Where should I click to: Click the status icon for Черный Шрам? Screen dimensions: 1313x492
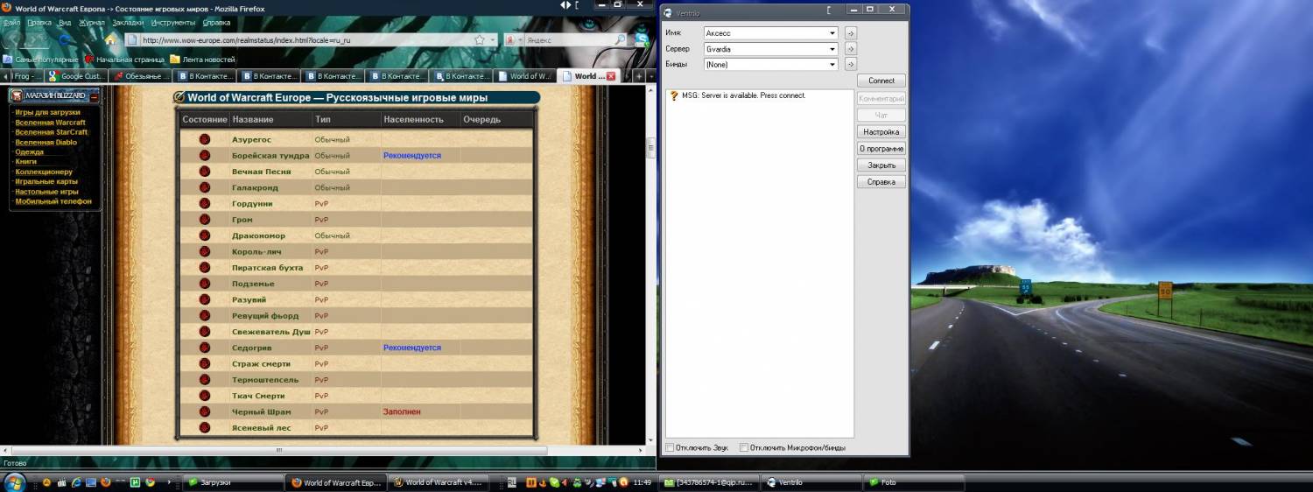coord(205,411)
